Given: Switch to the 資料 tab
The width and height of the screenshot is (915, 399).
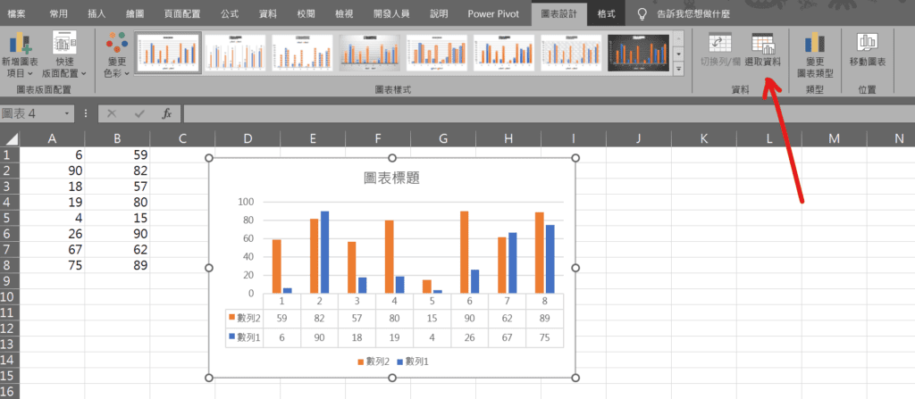Looking at the screenshot, I should pos(268,14).
